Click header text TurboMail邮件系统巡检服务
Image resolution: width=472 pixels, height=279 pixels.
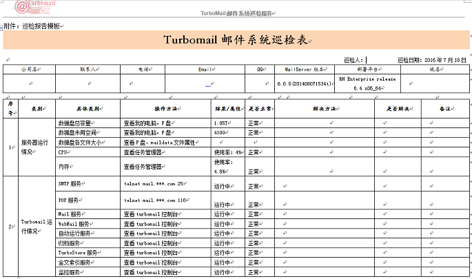point(237,13)
